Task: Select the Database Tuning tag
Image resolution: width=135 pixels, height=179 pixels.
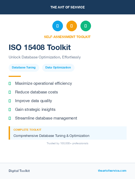Action: [24, 68]
